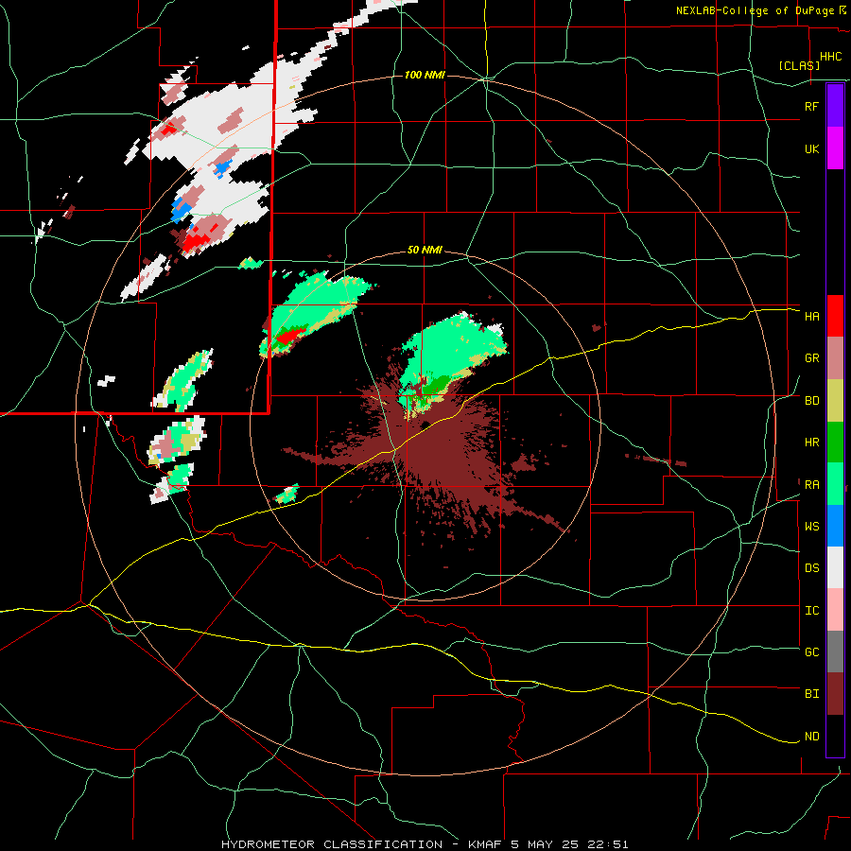Click the NEXLAB-College of DuPage credit text
This screenshot has height=851, width=851.
pos(755,10)
